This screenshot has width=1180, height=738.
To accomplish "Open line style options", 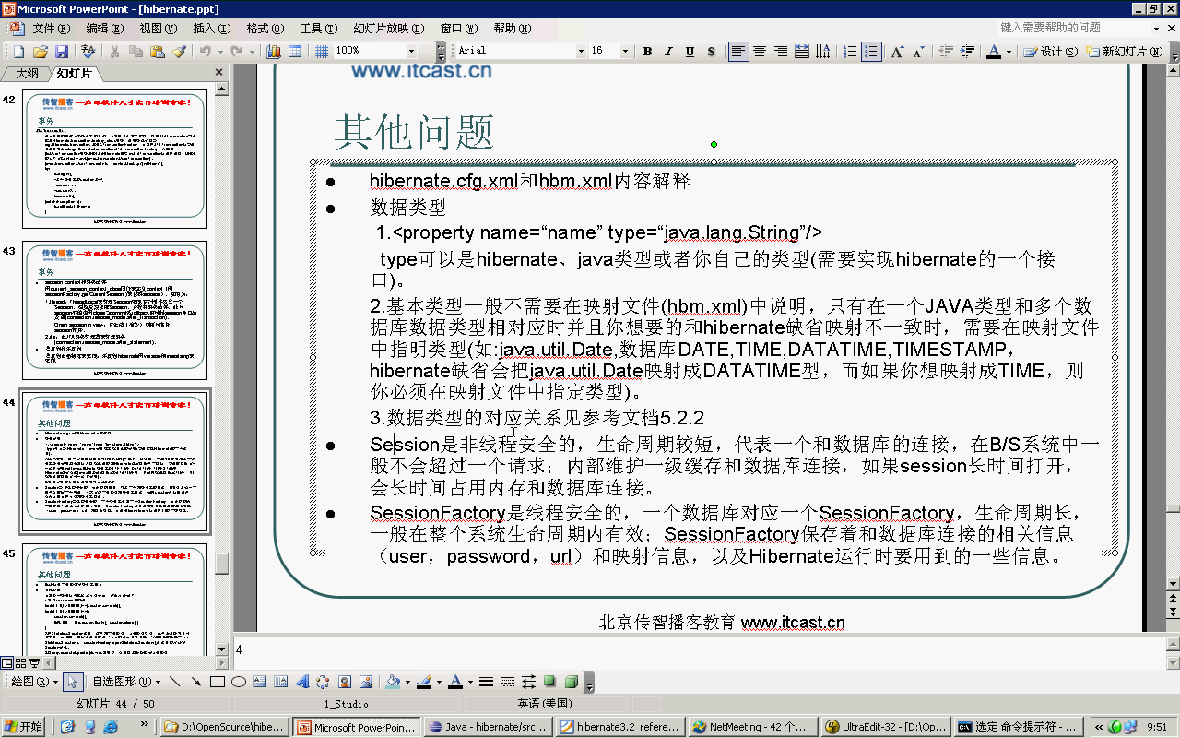I will coord(486,683).
